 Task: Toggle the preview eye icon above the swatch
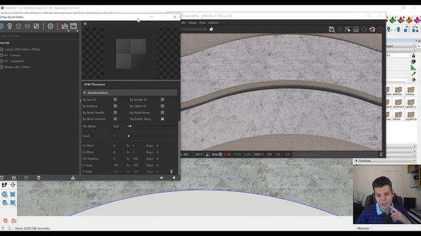pyautogui.click(x=85, y=24)
